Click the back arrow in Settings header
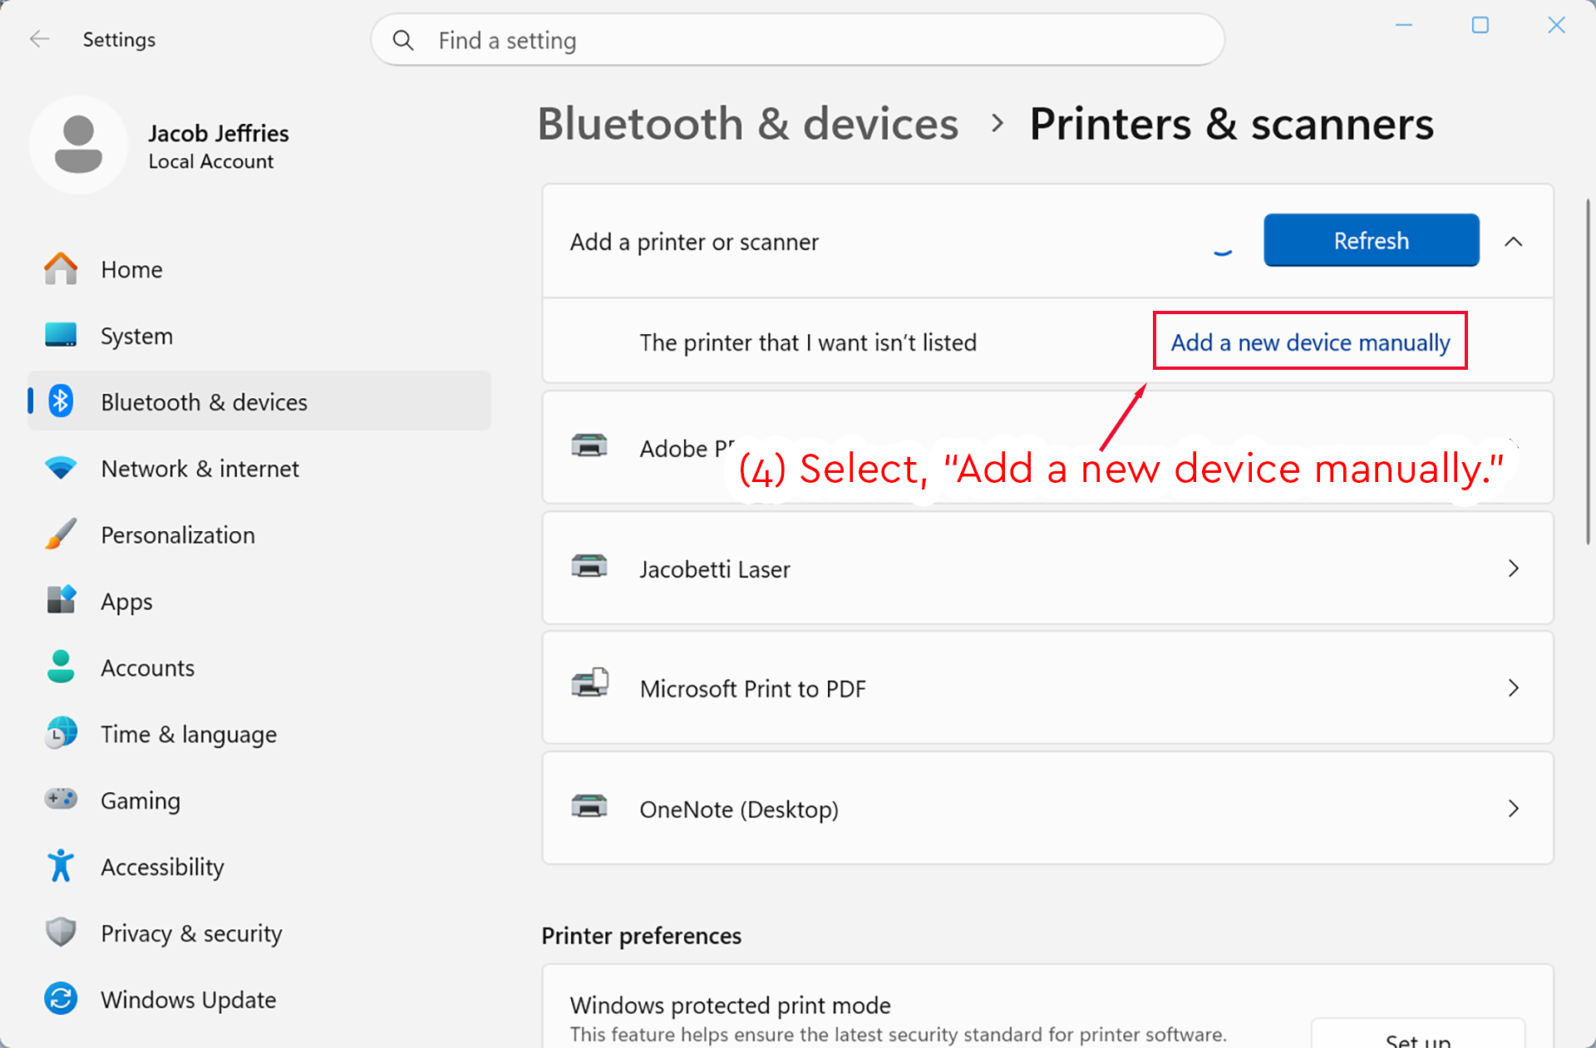 pyautogui.click(x=39, y=39)
